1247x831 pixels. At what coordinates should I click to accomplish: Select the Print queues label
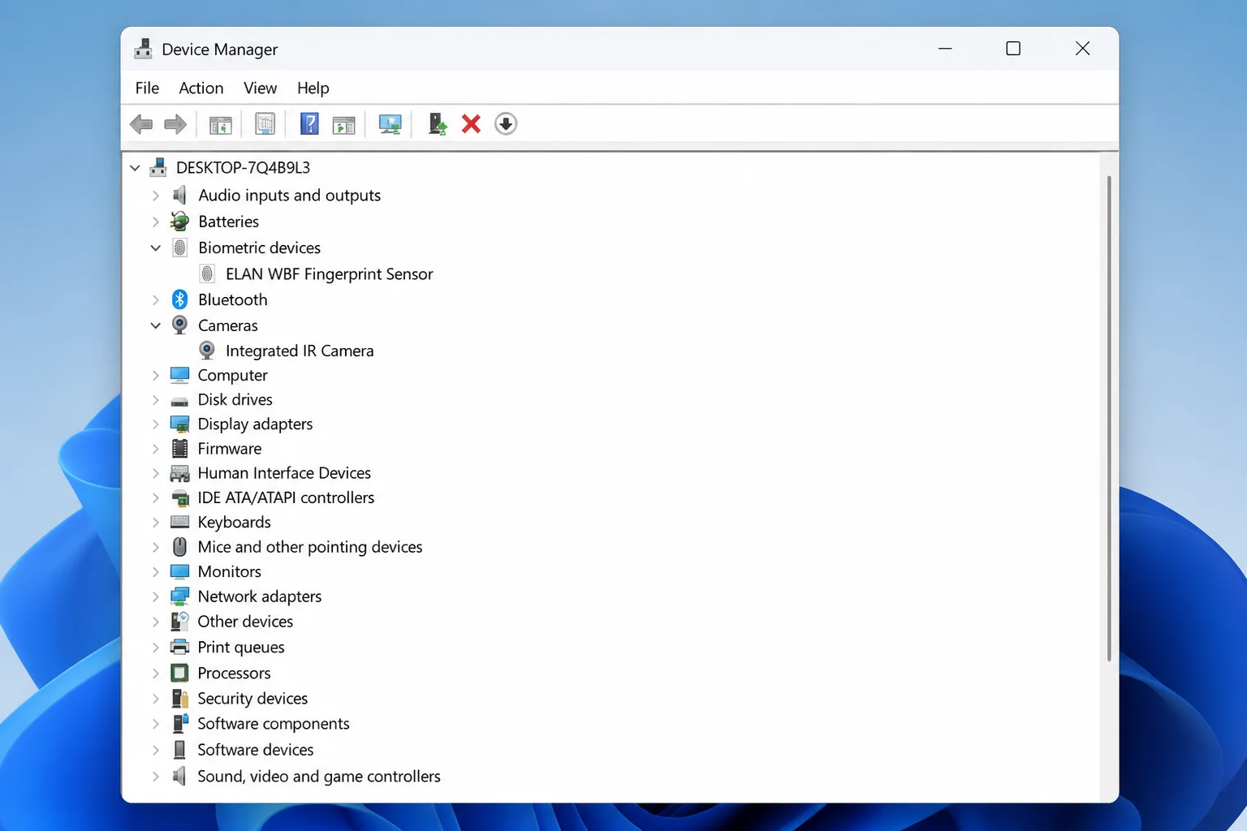point(241,648)
